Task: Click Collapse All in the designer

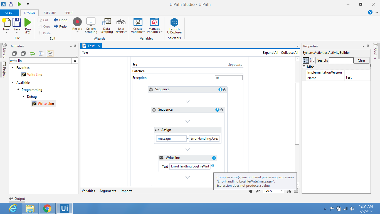Action: (290, 53)
